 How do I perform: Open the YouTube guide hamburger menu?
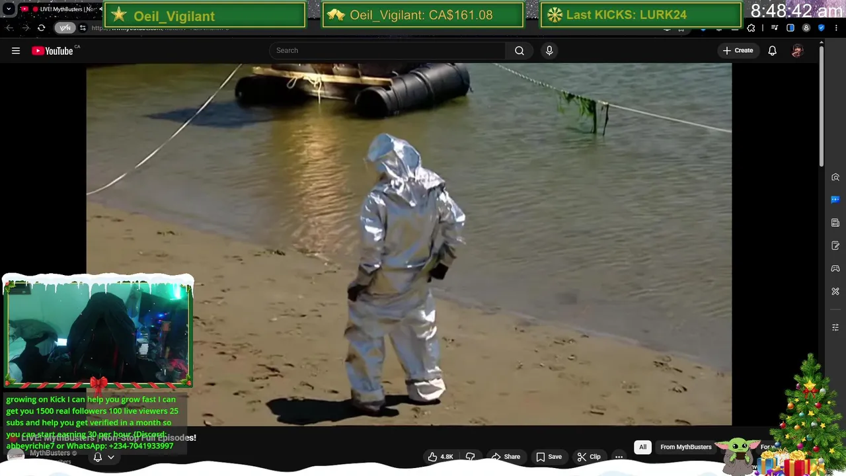tap(16, 50)
